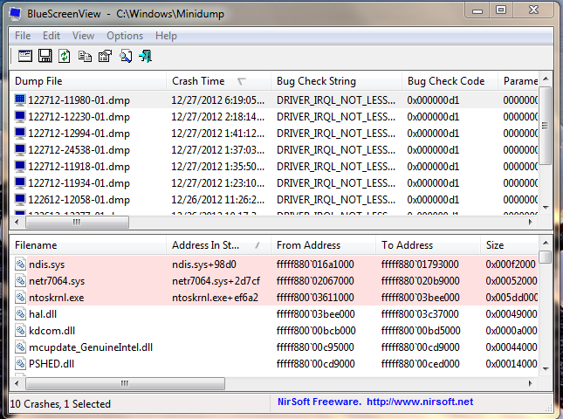Image resolution: width=563 pixels, height=419 pixels.
Task: Click upper pane vertical scrollbar down arrow
Action: 546,208
